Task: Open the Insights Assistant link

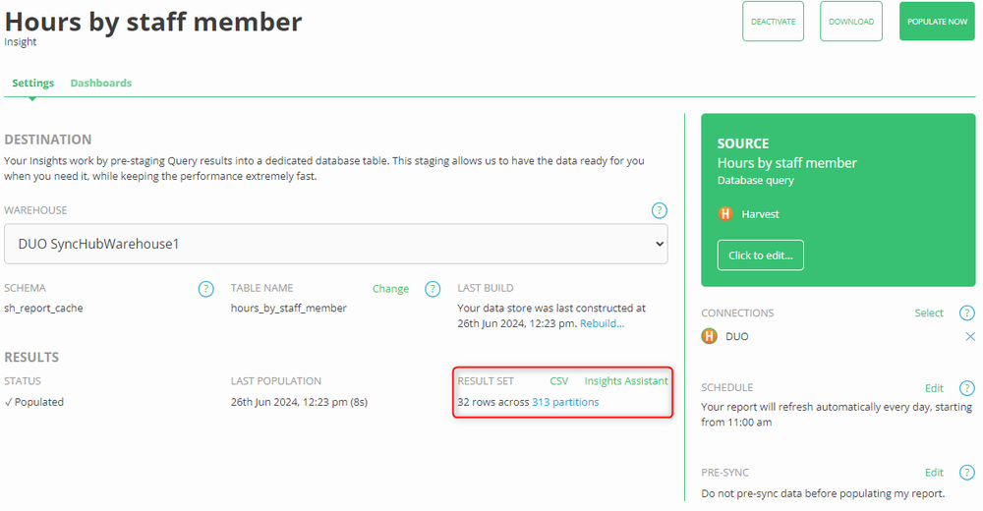Action: tap(625, 381)
